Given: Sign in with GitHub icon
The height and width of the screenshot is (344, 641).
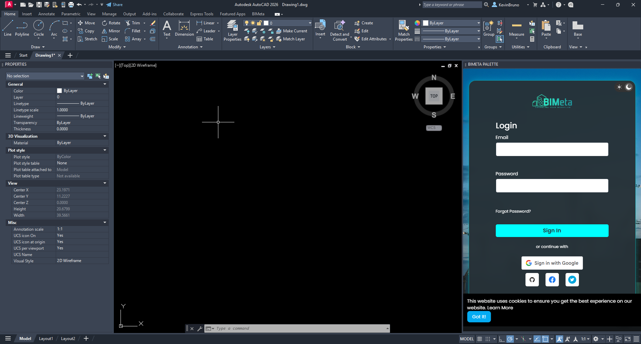Looking at the screenshot, I should [x=532, y=280].
